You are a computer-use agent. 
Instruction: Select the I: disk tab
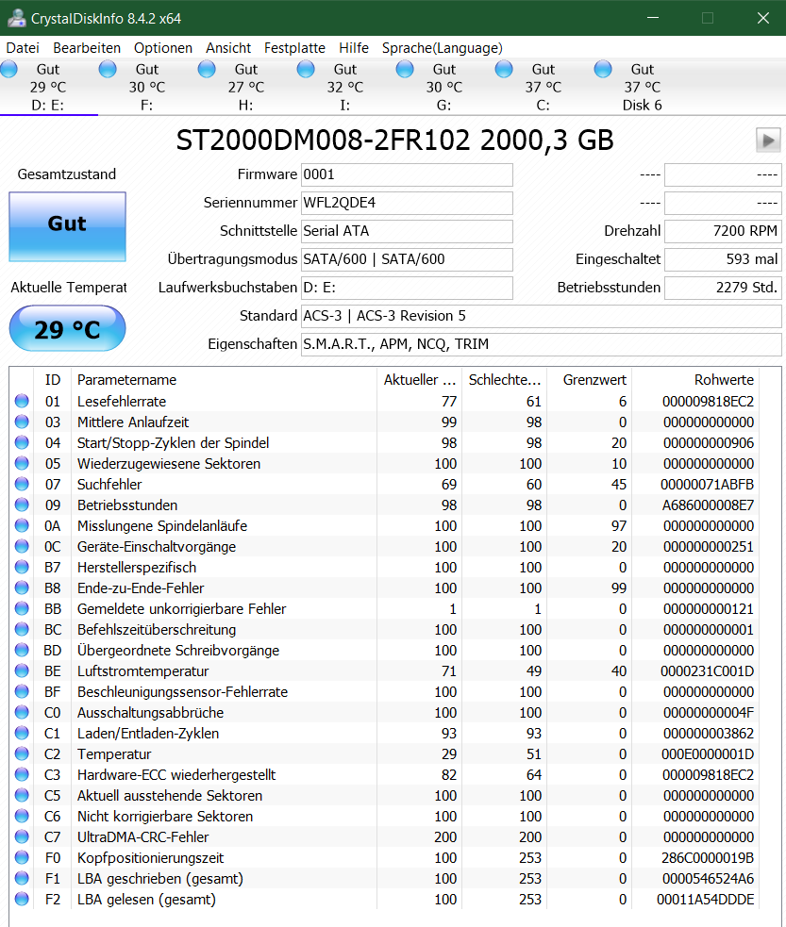pyautogui.click(x=345, y=87)
